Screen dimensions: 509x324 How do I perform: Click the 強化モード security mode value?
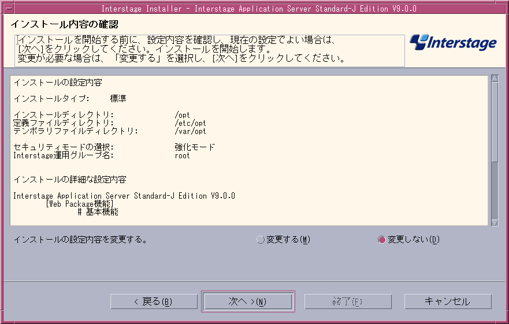tap(195, 147)
